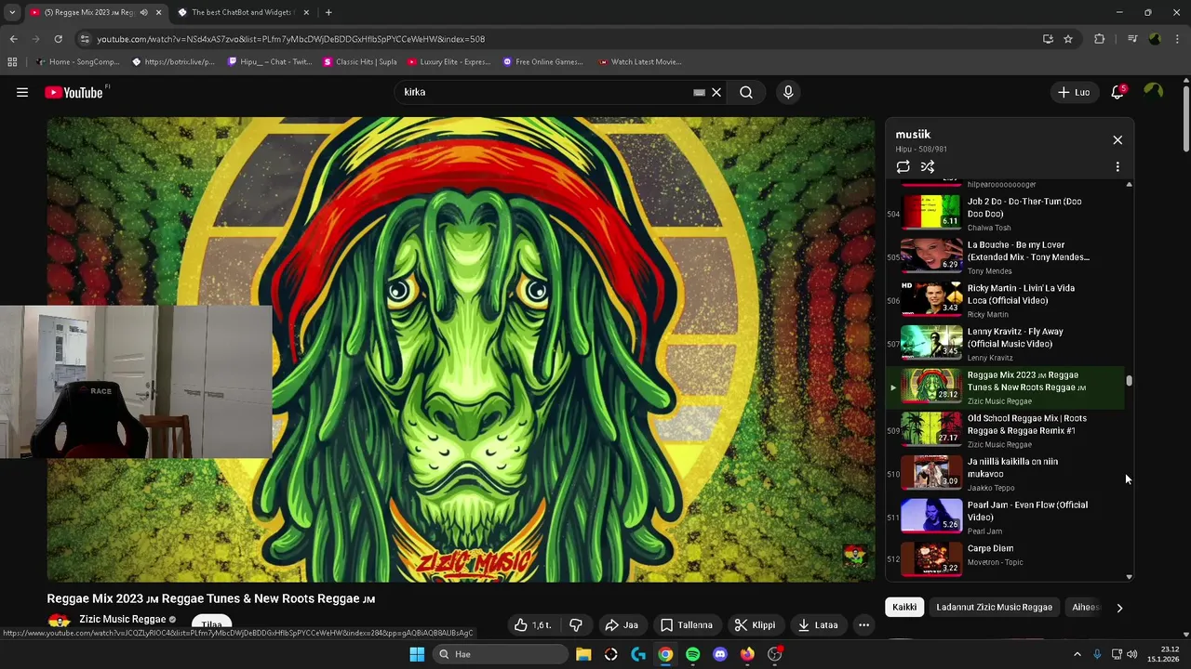Play Ja niillä kaikilla on niin mukavoo

pyautogui.click(x=1005, y=473)
